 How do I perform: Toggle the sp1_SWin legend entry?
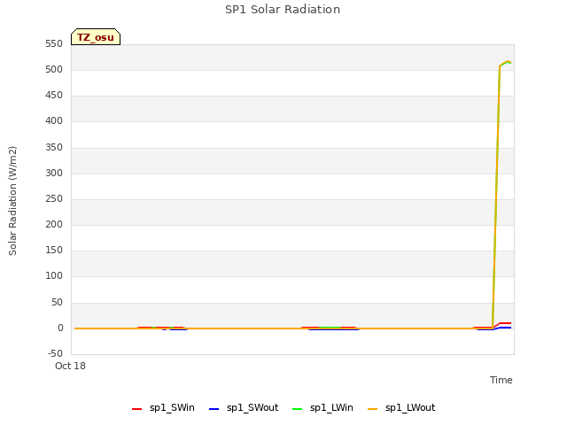point(163,408)
